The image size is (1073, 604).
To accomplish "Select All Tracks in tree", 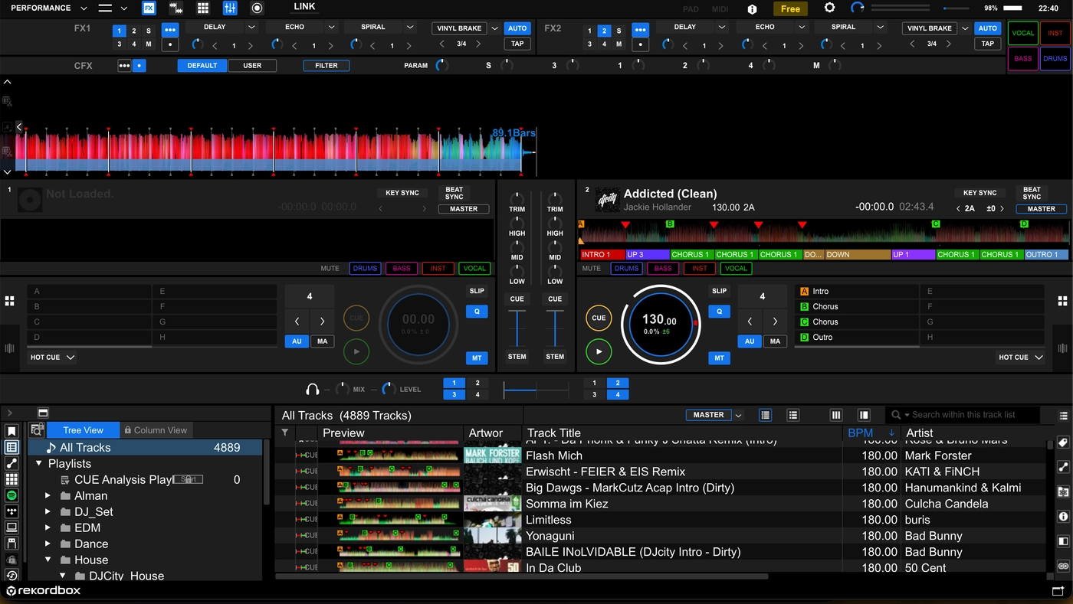I will click(146, 448).
